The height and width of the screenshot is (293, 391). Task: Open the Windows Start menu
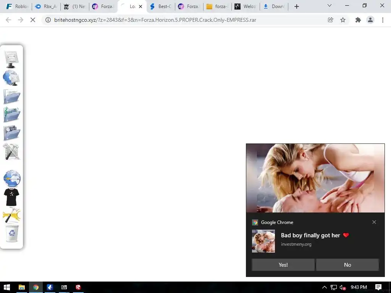pos(7,287)
